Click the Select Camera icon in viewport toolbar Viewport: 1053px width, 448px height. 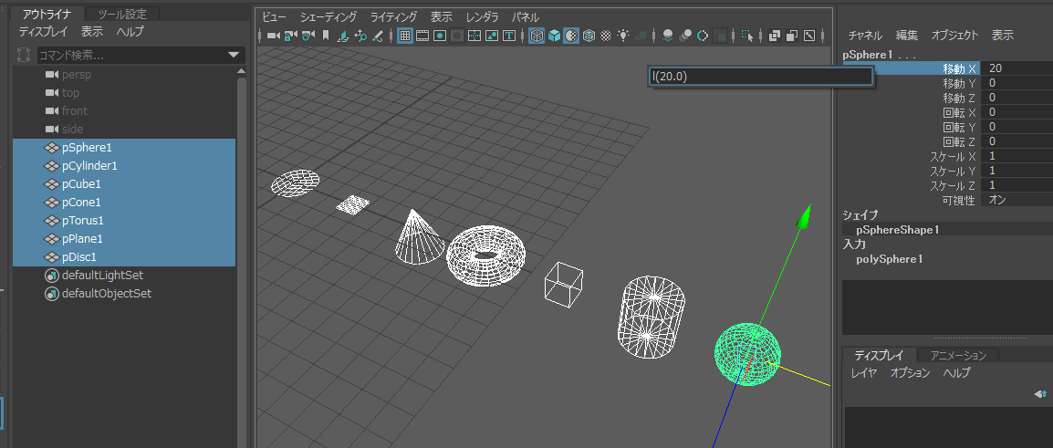coord(274,35)
